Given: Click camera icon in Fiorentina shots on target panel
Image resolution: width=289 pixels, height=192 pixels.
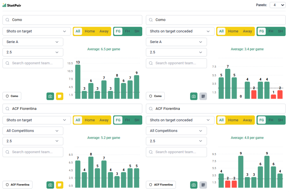Looking at the screenshot, I should [50, 185].
